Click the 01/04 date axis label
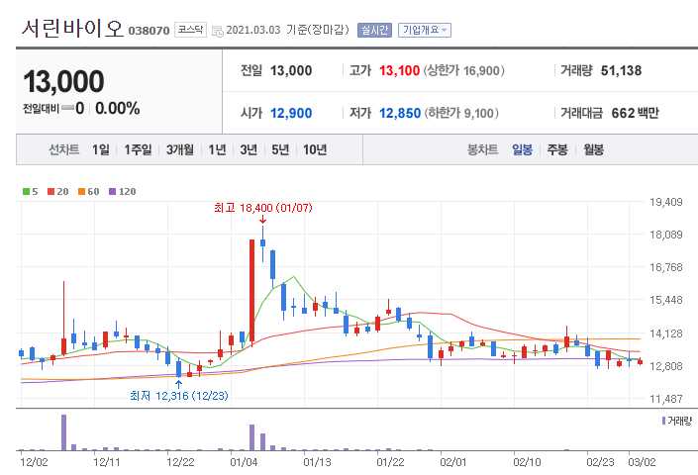The width and height of the screenshot is (698, 475). pos(244,462)
